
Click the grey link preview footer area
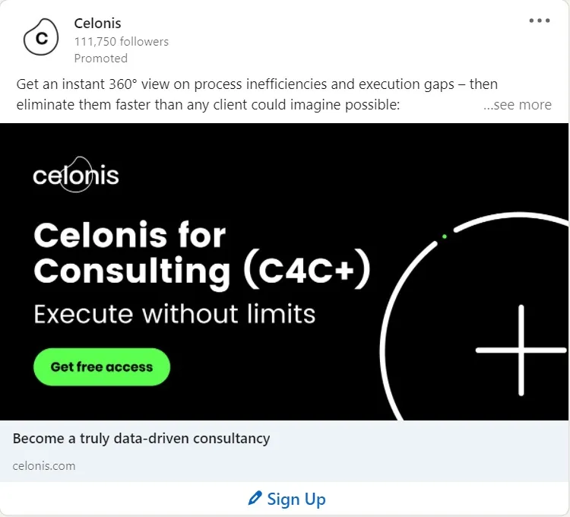(x=284, y=451)
